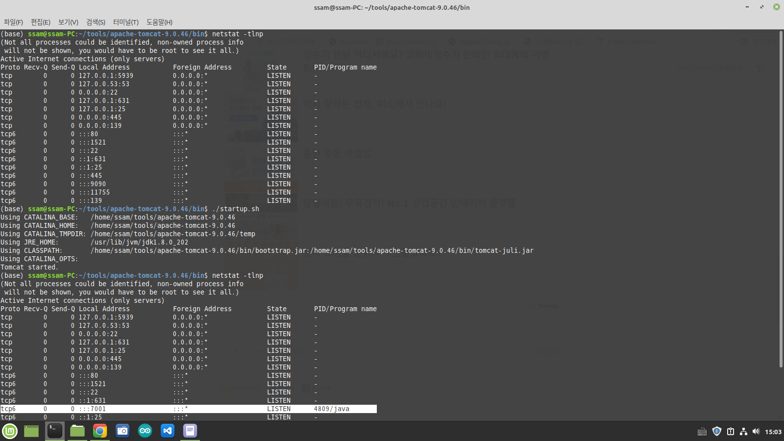
Task: Open the 검색(S) menu
Action: pos(96,22)
